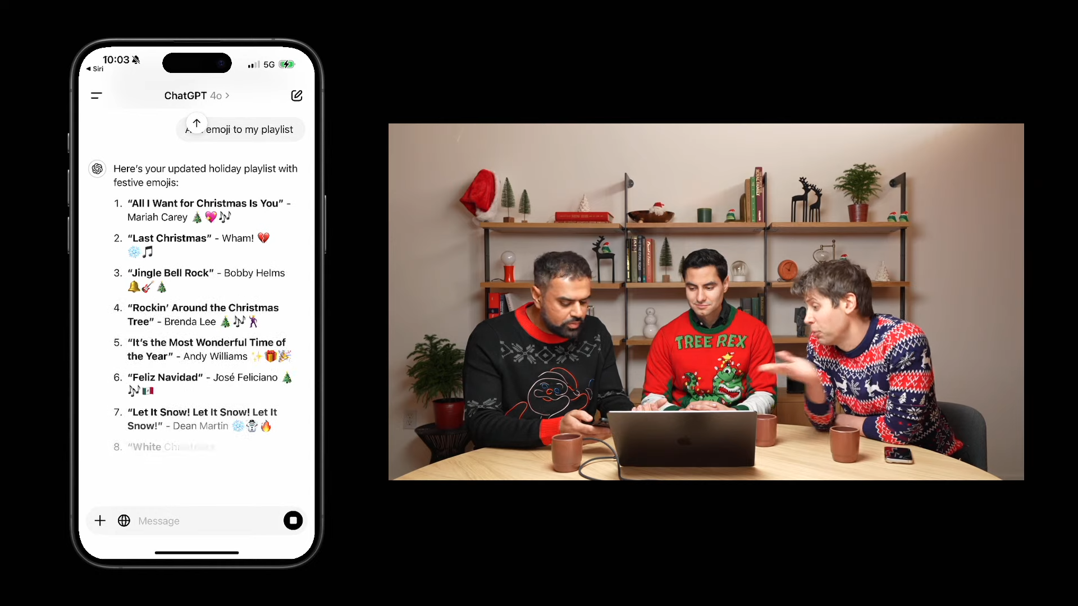Expand the ChatGPT 4o model dropdown
The width and height of the screenshot is (1078, 606).
[196, 95]
